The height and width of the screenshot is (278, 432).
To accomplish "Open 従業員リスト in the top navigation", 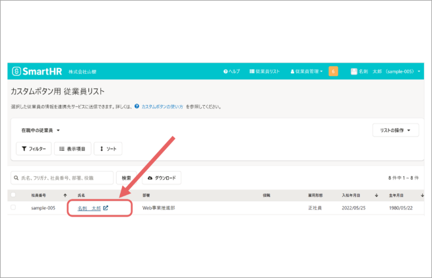I will pos(264,71).
